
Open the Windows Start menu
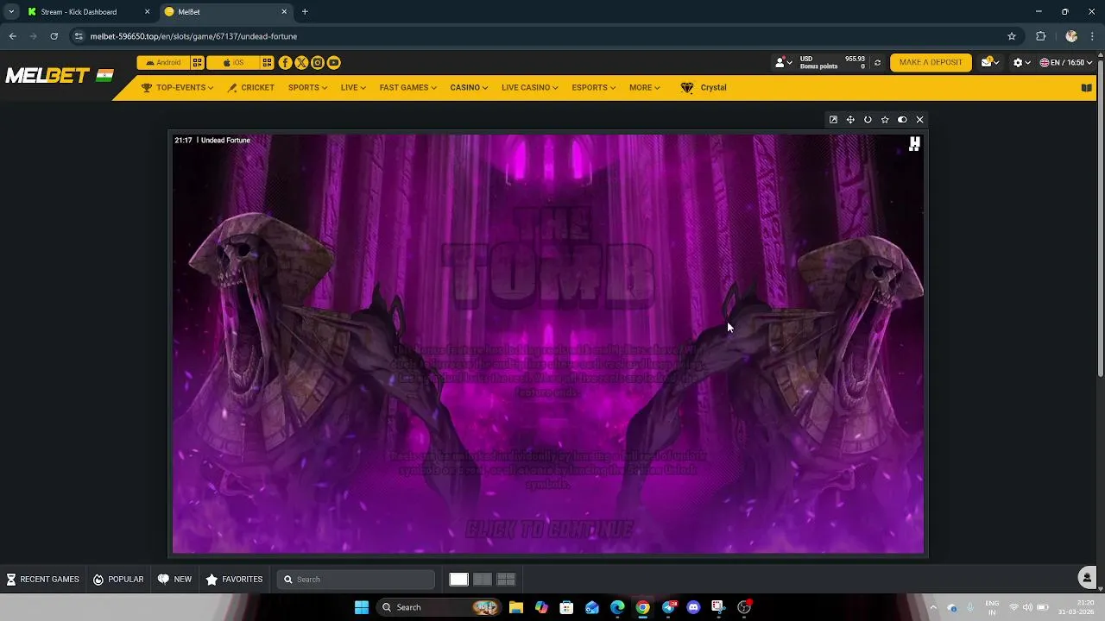click(362, 607)
